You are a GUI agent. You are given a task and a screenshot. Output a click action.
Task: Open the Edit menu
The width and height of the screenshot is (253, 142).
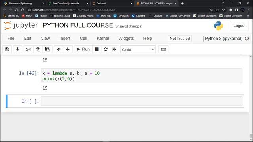pos(28,39)
